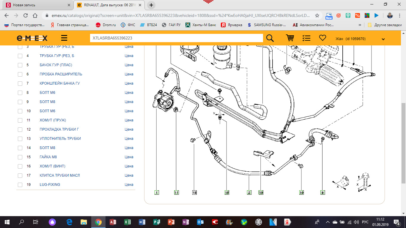406x228 pixels.
Task: Click diagram callout label 1
Action: pos(157,192)
